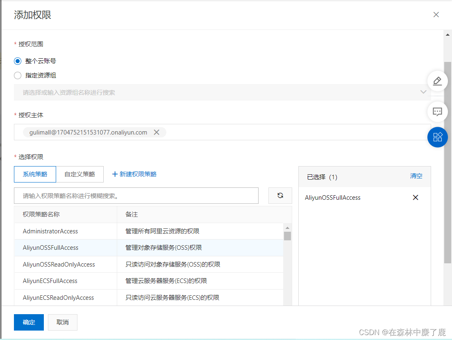Click the 管理云服务器服务(ECS)的权限 description
The width and height of the screenshot is (452, 340).
(x=166, y=281)
